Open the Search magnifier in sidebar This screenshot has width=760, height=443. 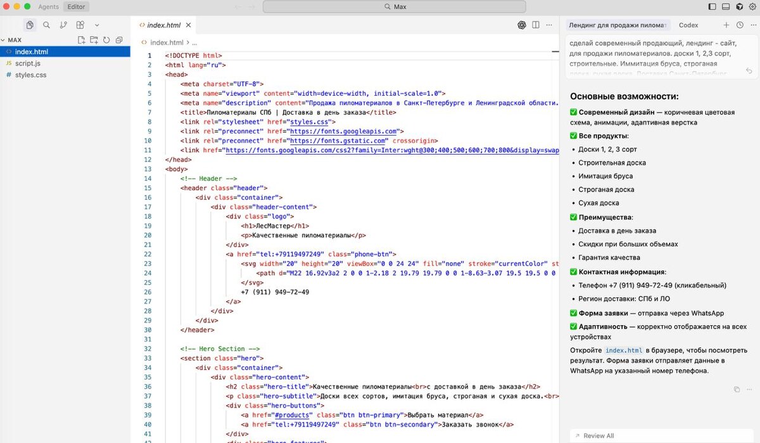46,25
